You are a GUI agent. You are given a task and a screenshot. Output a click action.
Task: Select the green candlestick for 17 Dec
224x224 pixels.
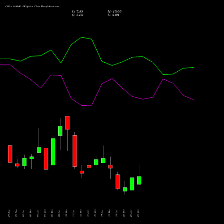coord(103,160)
